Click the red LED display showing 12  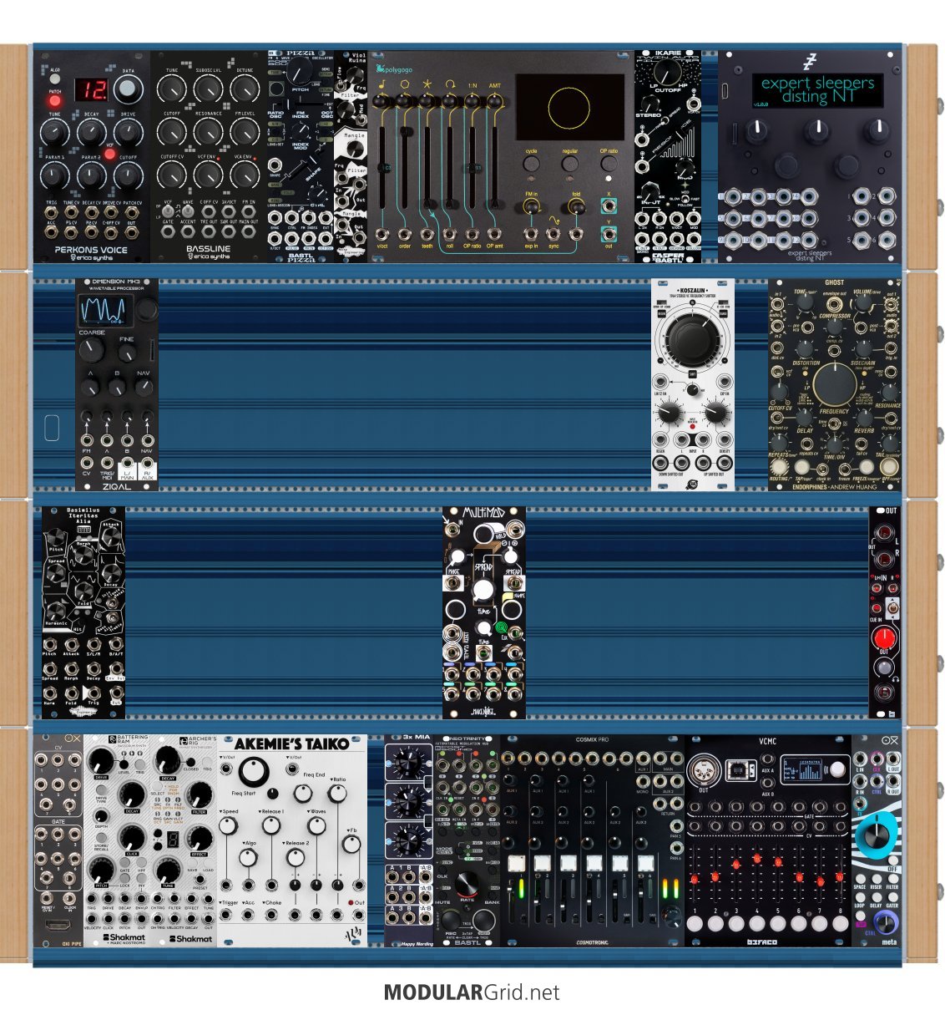[x=91, y=89]
